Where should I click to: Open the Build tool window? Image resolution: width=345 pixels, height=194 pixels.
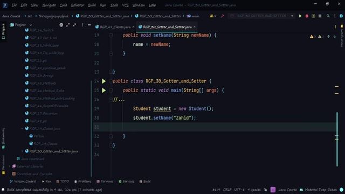point(145,182)
